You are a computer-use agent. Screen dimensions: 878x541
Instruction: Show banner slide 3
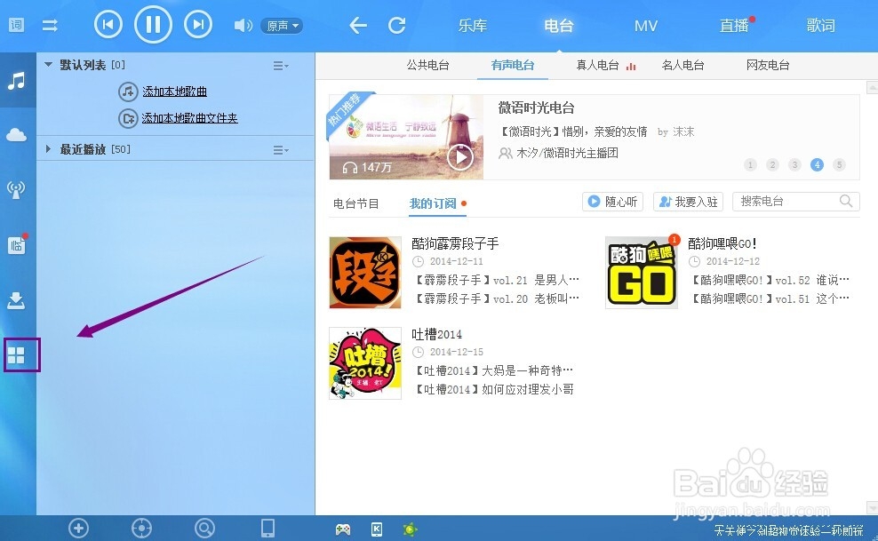coord(794,164)
